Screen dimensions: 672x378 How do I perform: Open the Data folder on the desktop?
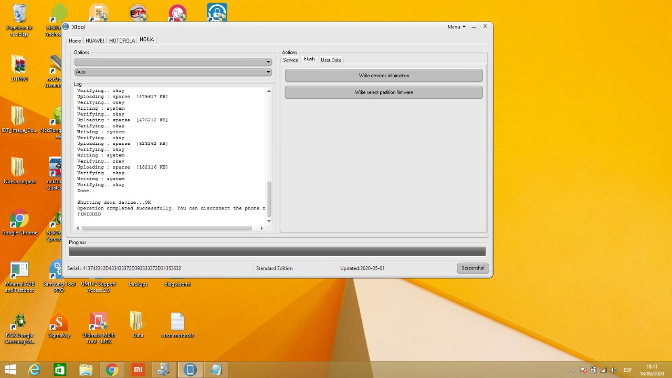(138, 325)
